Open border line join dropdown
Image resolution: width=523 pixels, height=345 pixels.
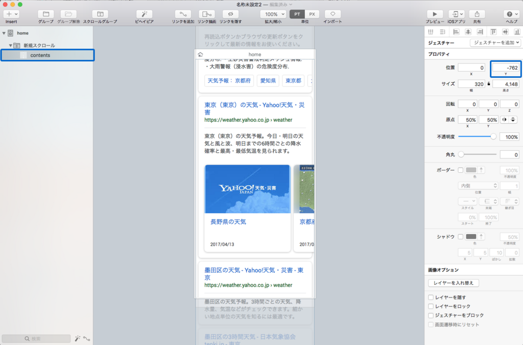tap(510, 201)
